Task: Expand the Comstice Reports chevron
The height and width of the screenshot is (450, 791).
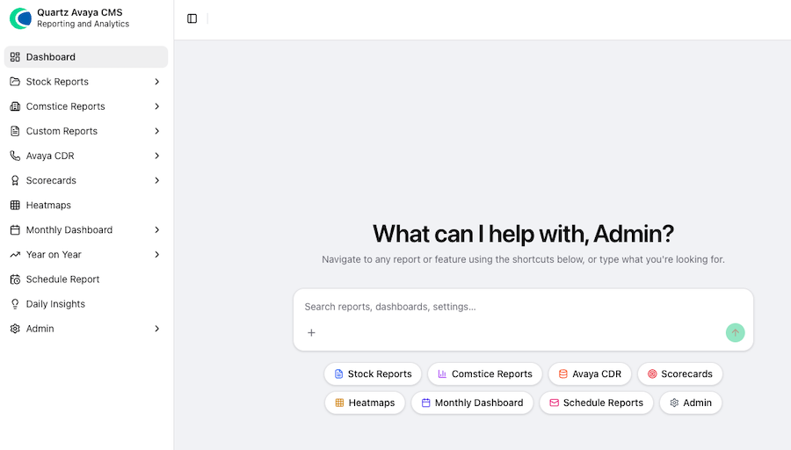Action: tap(157, 106)
